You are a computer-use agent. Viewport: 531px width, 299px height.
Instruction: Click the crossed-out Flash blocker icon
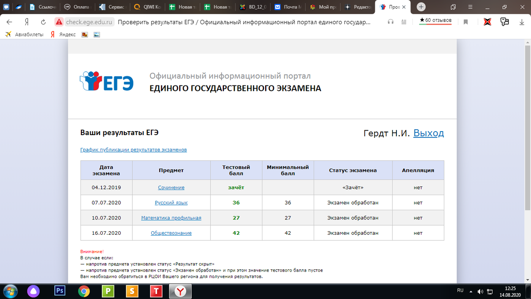click(487, 21)
